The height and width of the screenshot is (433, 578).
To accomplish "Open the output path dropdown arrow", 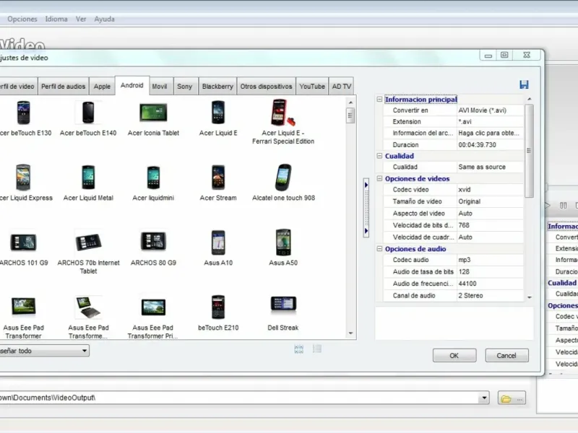I will pyautogui.click(x=483, y=398).
